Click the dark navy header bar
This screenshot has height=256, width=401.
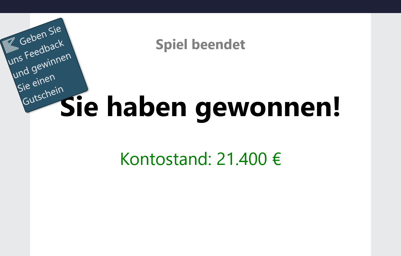(200, 7)
